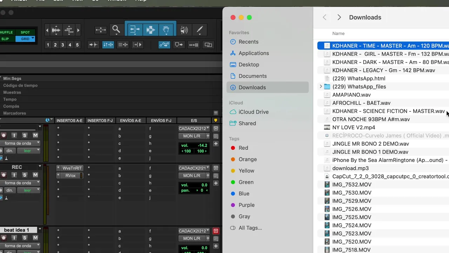Image resolution: width=449 pixels, height=253 pixels.
Task: Expand the (229) WhatsApp_files folder
Action: (x=321, y=86)
